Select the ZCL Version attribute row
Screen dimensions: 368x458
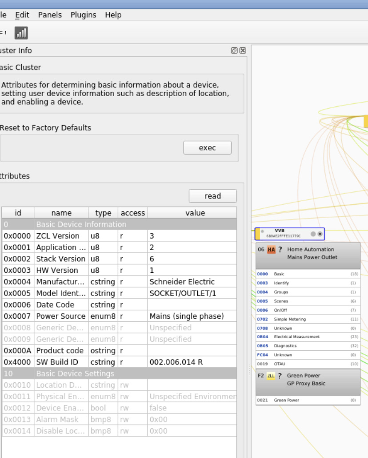tap(119, 236)
